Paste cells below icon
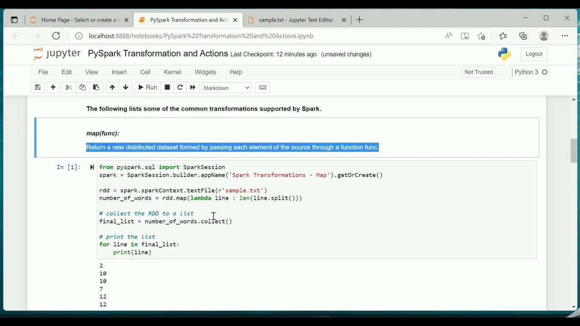580x326 pixels. 96,87
